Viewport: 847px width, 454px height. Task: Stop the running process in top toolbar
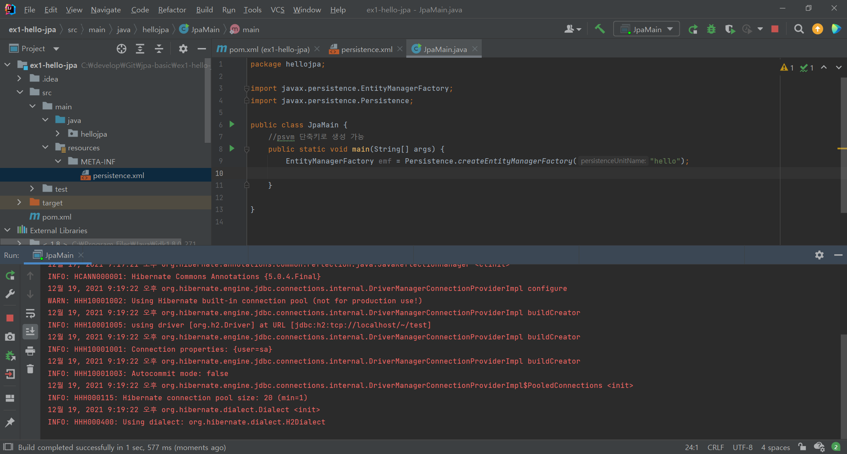tap(775, 29)
